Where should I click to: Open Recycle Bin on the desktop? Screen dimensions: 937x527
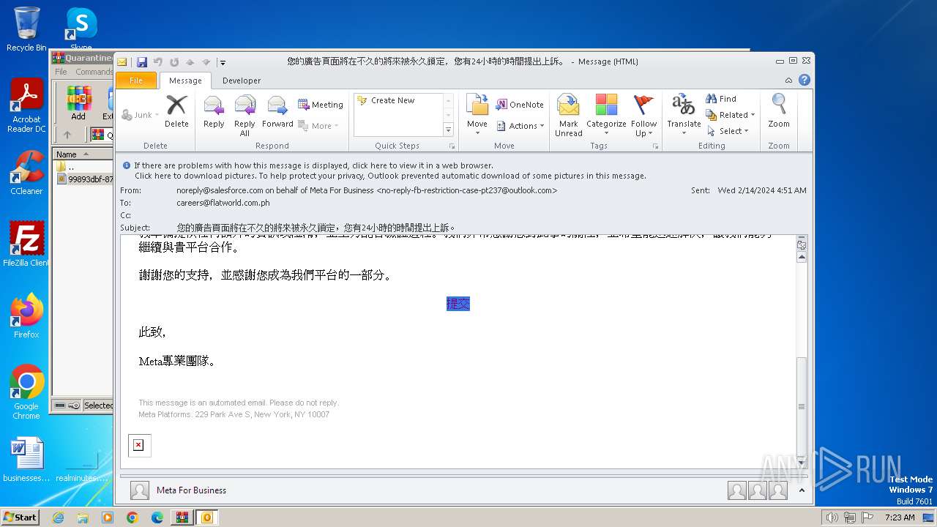point(26,29)
